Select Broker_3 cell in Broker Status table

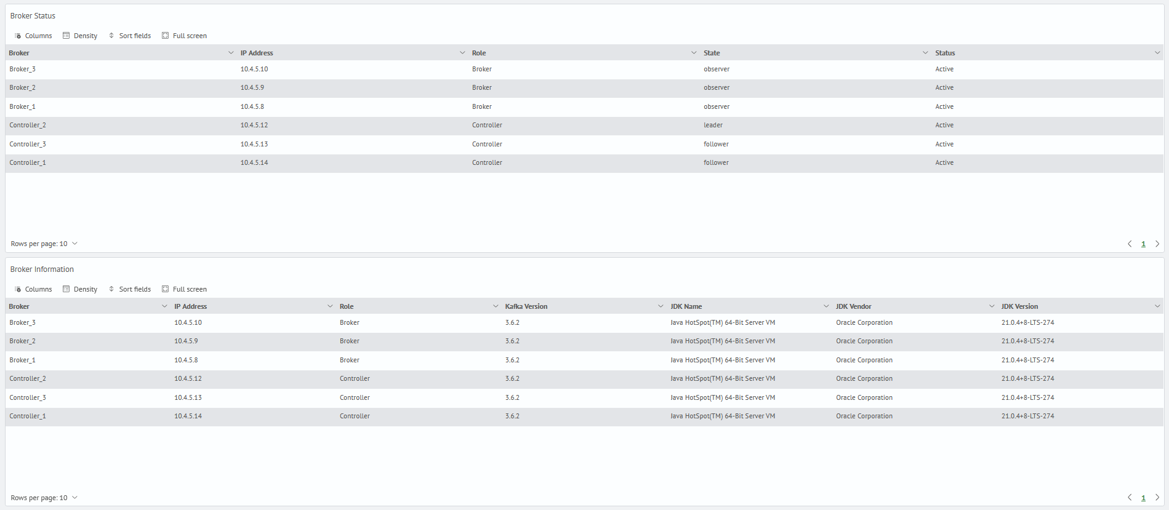click(22, 69)
